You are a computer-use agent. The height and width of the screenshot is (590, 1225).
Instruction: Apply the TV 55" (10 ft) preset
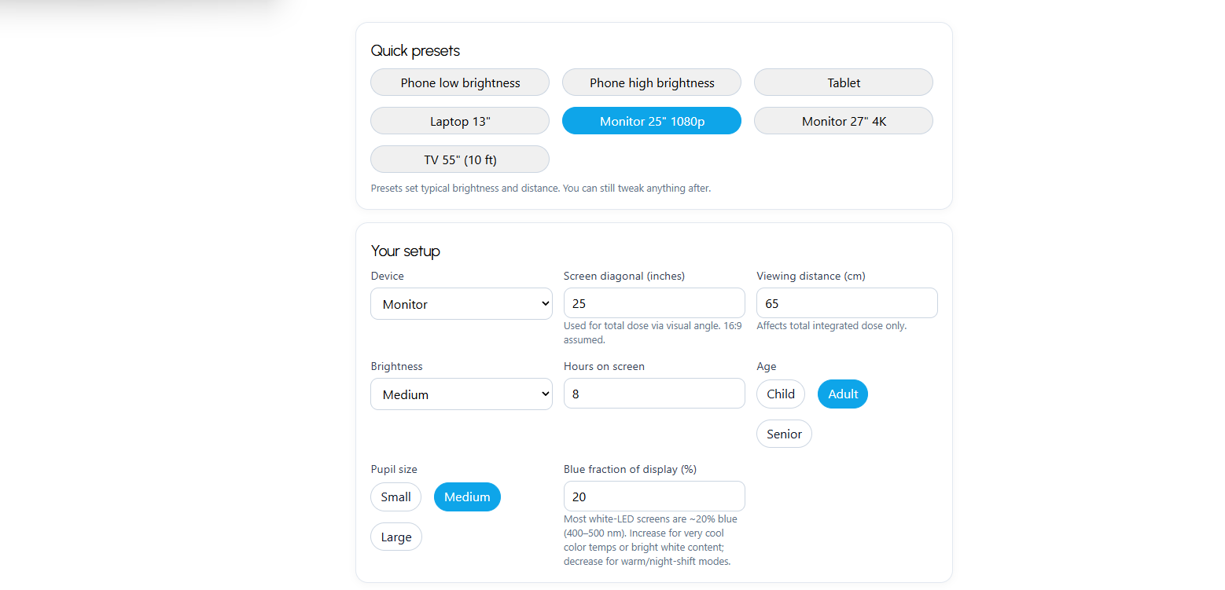coord(460,159)
